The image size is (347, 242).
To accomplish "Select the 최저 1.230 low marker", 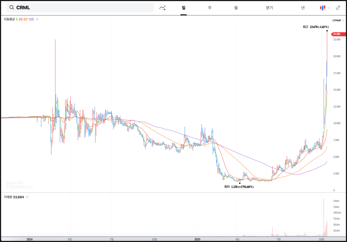I will (239, 187).
